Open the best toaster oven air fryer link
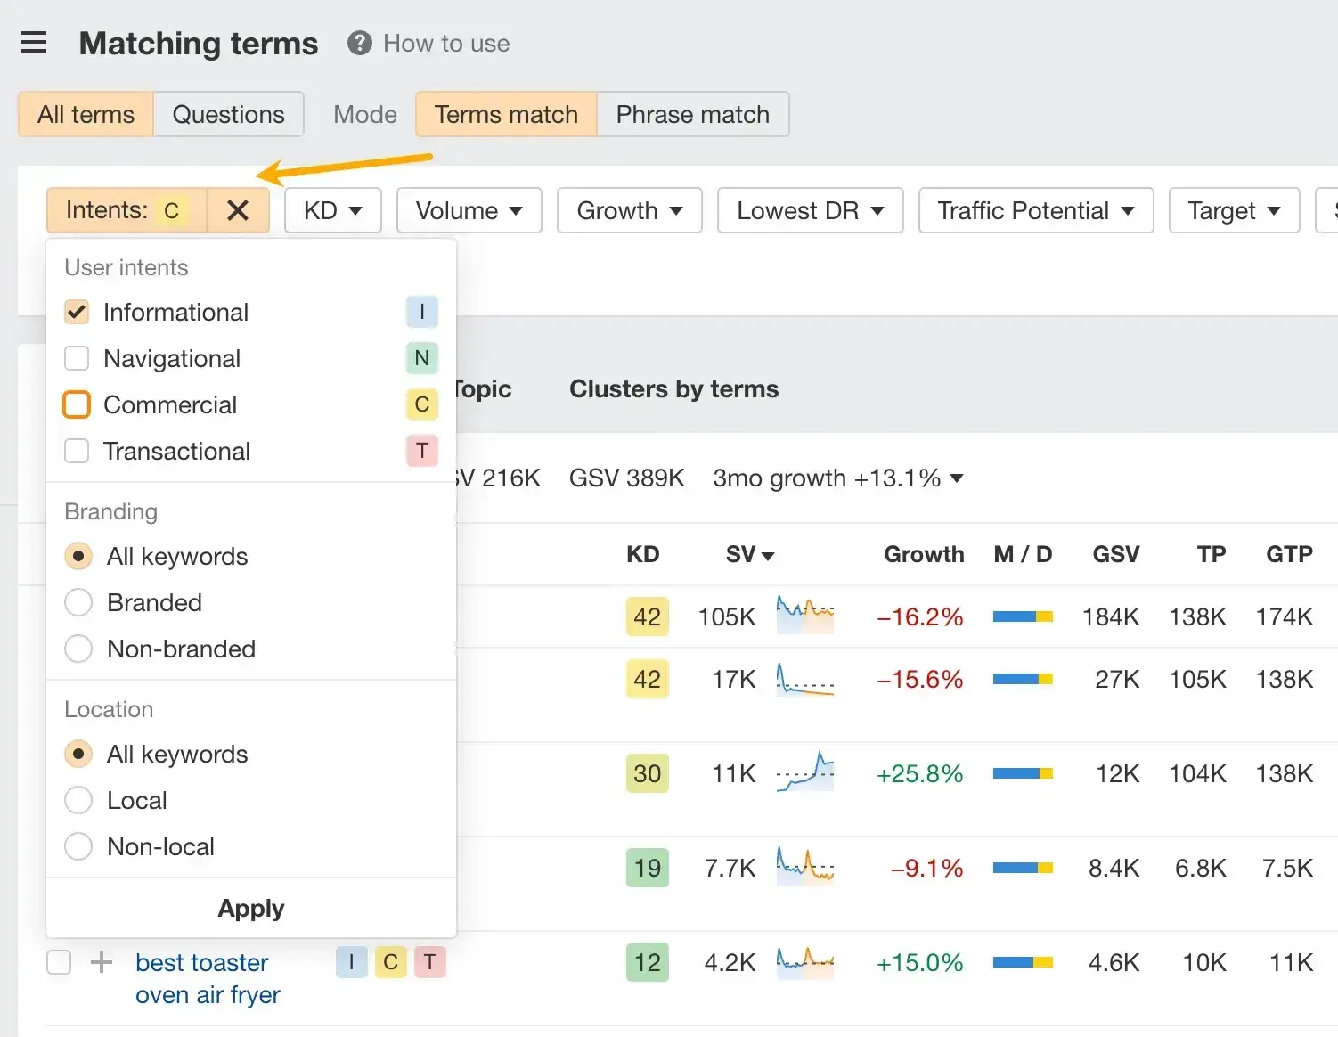 point(207,978)
